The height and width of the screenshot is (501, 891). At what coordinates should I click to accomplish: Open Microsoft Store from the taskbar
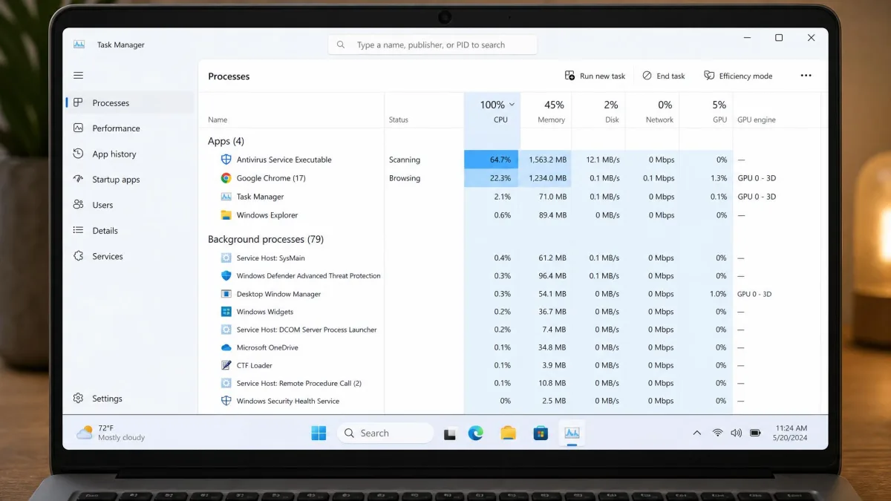point(541,433)
